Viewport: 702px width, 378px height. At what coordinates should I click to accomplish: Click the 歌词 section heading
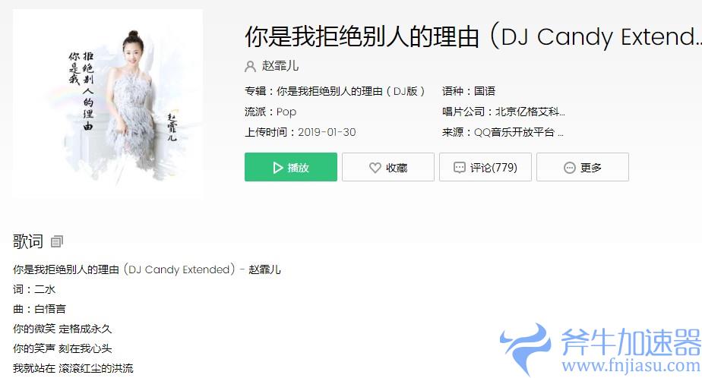coord(28,241)
